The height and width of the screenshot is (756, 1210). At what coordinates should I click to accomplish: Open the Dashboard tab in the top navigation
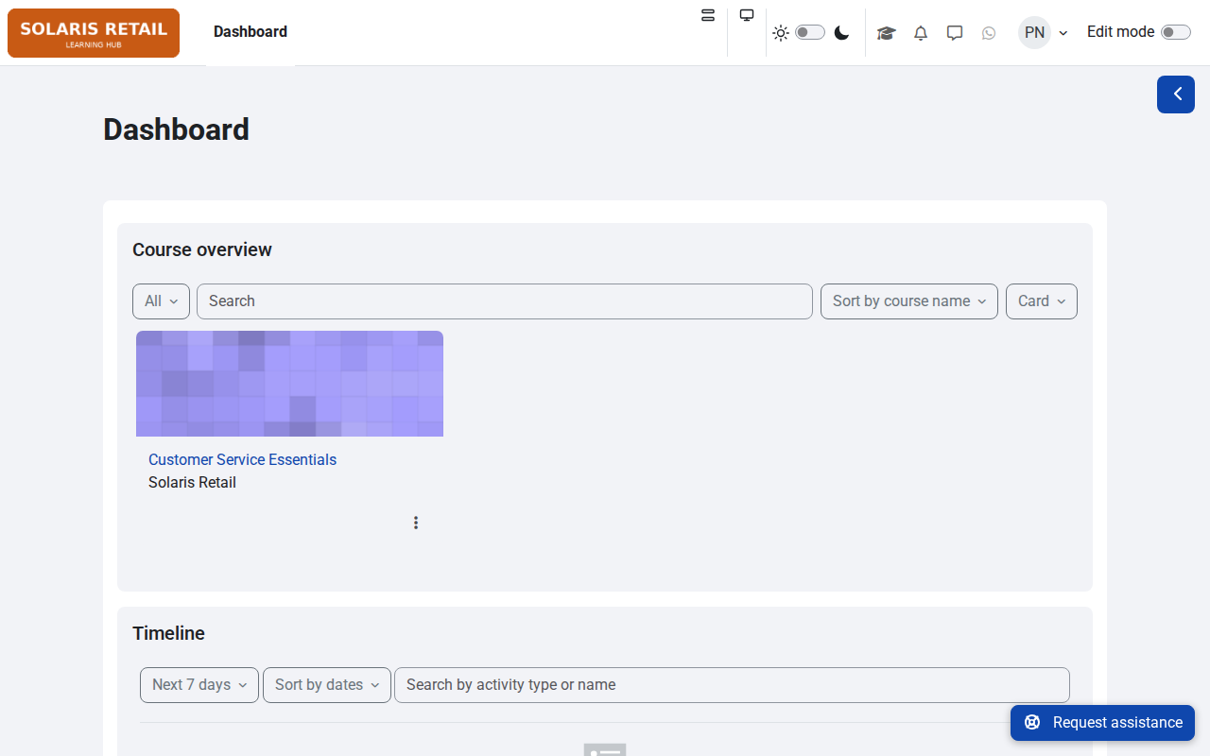pos(251,32)
